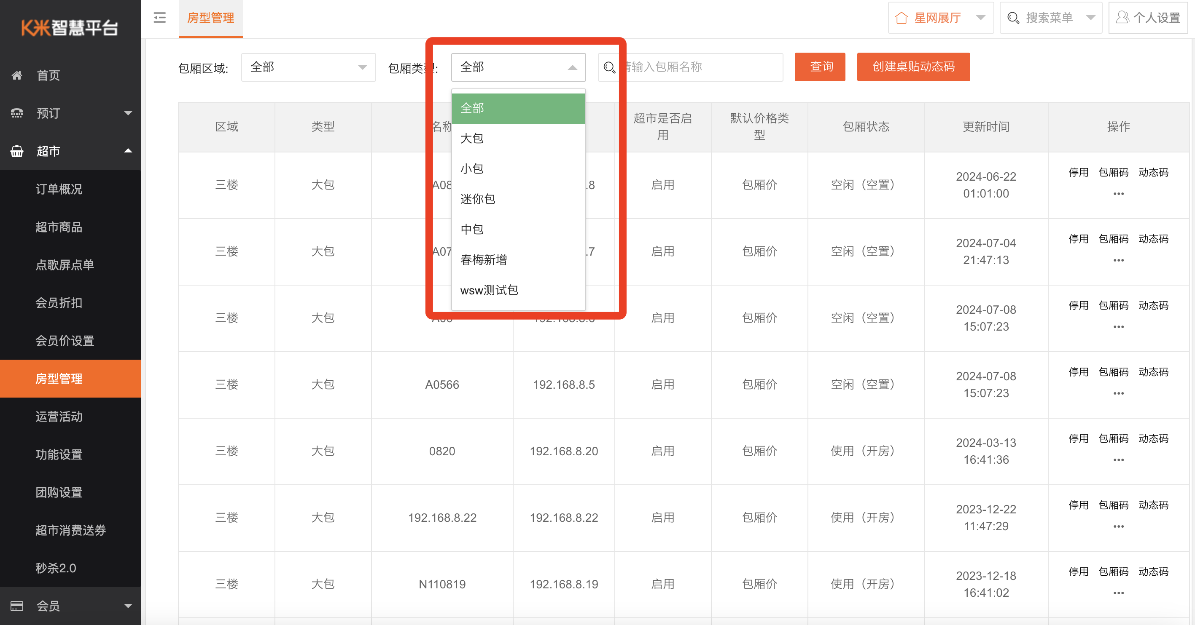This screenshot has height=625, width=1195.
Task: Click the KM智慧平台 logo
Action: 70,27
